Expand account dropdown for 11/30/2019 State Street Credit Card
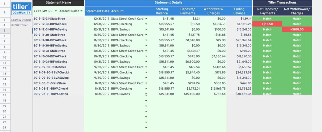 tap(146, 35)
